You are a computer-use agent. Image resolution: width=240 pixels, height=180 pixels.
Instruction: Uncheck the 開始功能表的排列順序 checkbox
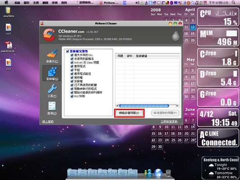tap(72, 92)
